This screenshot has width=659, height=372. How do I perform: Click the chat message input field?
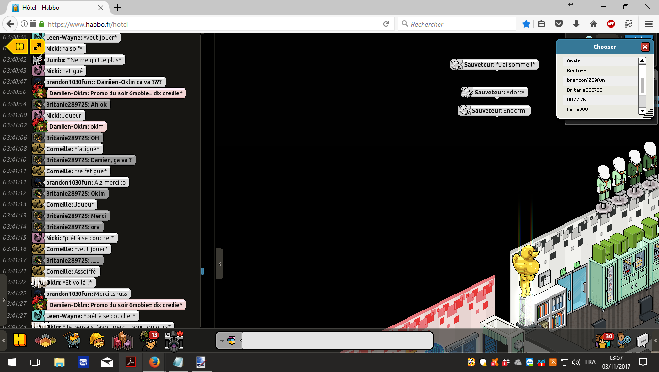click(338, 341)
